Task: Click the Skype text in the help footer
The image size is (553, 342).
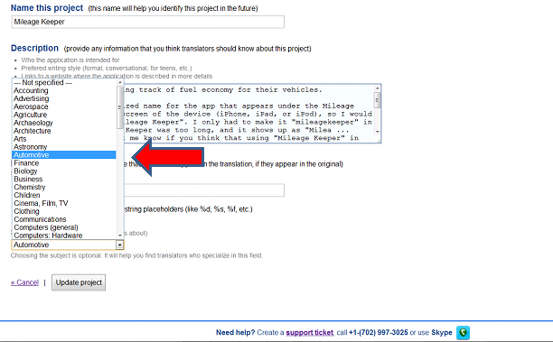Action: click(x=442, y=332)
